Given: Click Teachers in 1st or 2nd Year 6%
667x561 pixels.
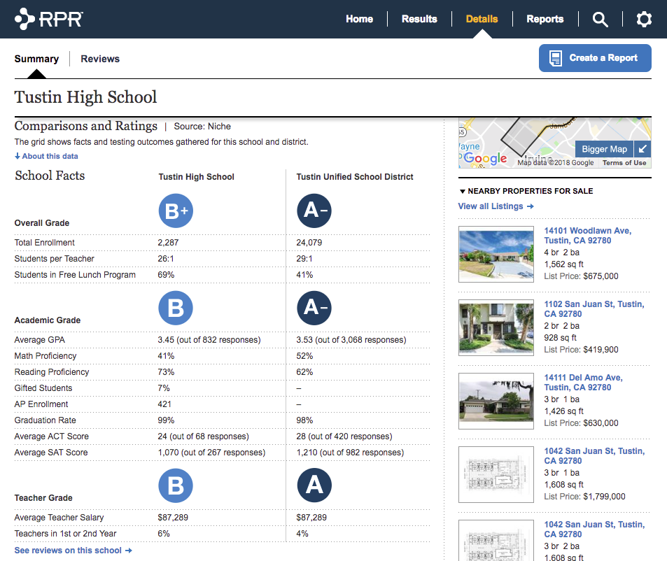Looking at the screenshot, I should (164, 534).
